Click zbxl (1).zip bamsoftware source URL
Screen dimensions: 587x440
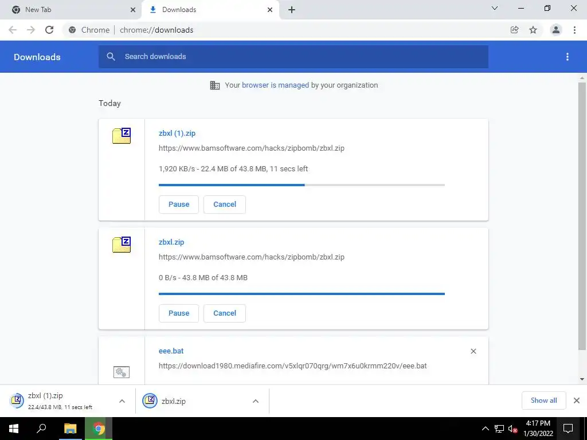(252, 148)
